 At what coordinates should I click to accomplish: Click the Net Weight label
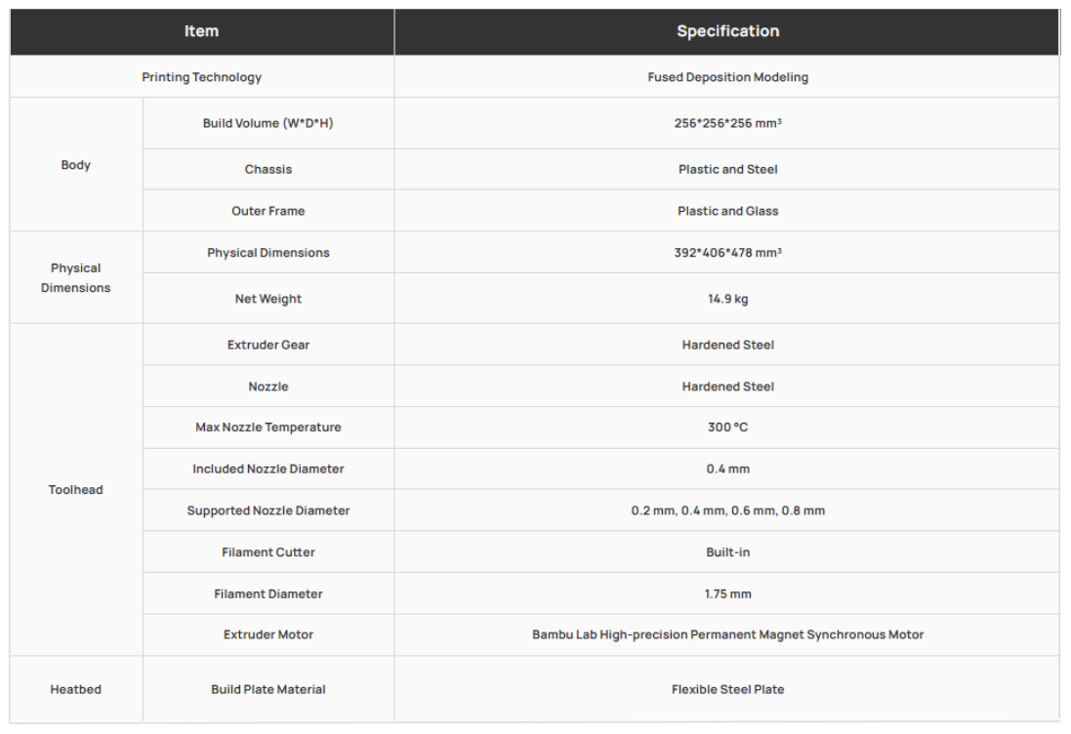(x=268, y=299)
